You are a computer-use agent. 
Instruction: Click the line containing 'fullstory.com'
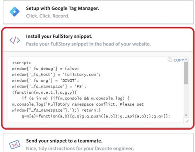point(56,74)
